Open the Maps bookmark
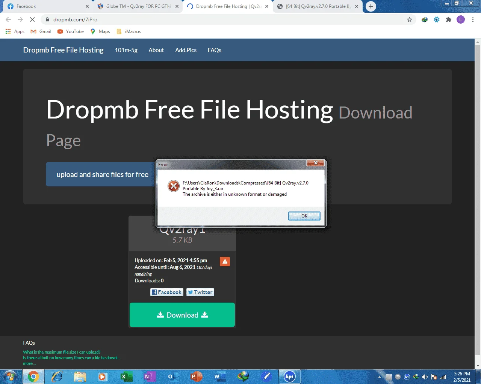 [x=100, y=31]
